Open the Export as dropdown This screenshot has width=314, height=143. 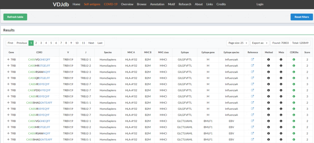(x=260, y=43)
